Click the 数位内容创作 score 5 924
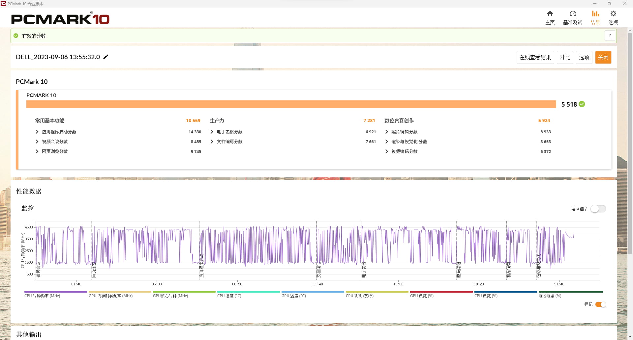 pos(544,120)
